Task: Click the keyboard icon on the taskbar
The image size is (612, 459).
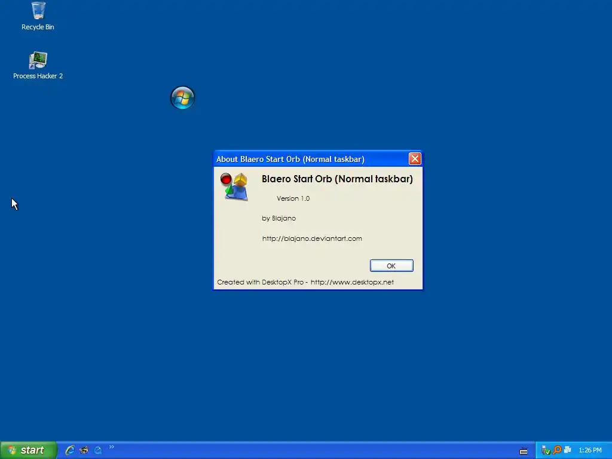Action: (524, 451)
